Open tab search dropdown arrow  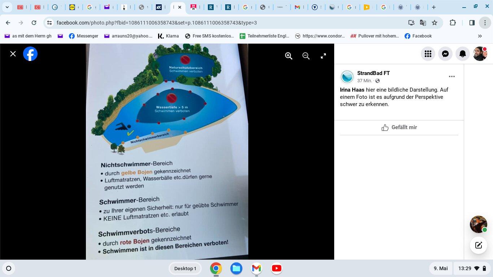click(x=7, y=7)
